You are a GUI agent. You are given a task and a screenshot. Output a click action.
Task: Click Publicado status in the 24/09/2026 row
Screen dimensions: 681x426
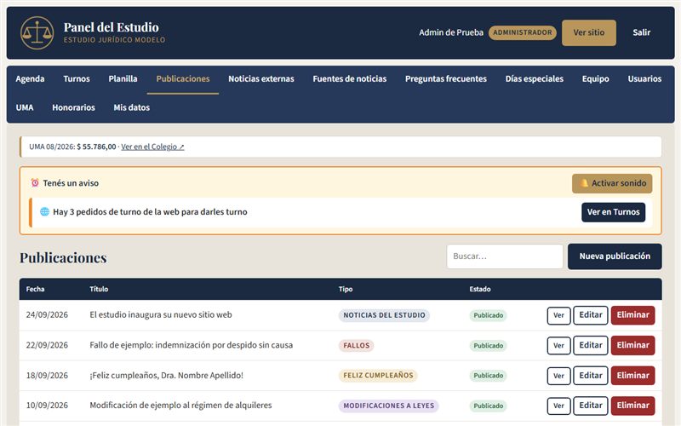[488, 315]
